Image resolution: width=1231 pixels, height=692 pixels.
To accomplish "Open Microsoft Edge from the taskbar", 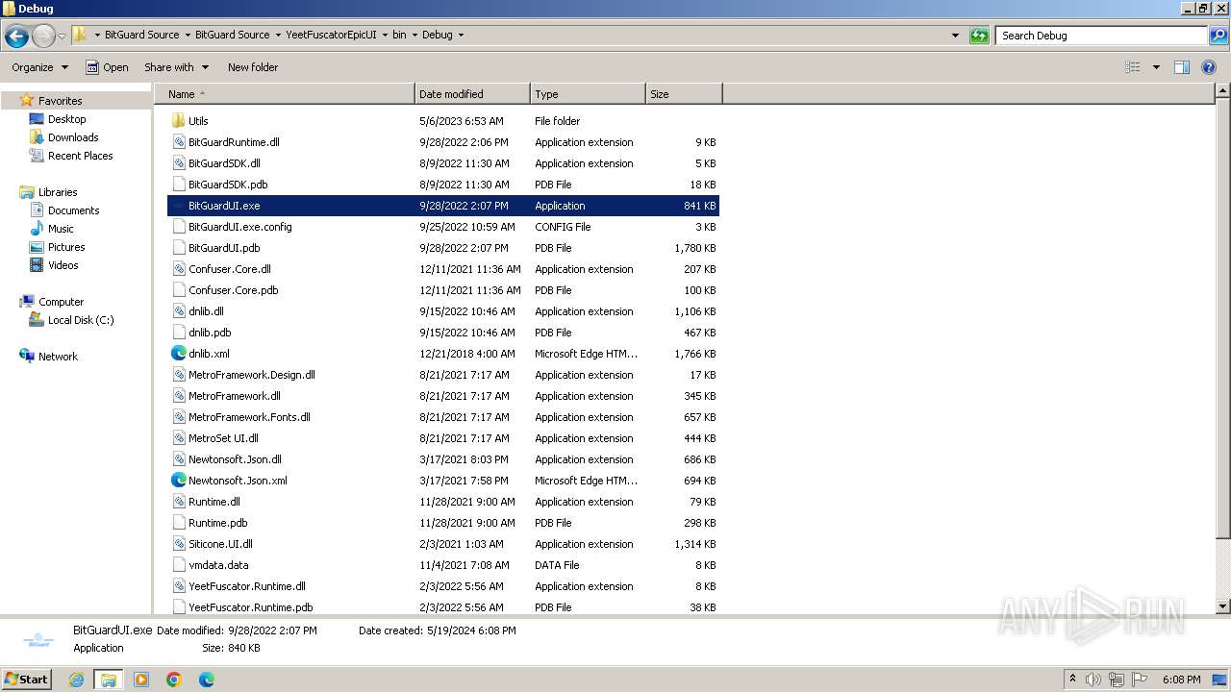I will (x=206, y=680).
